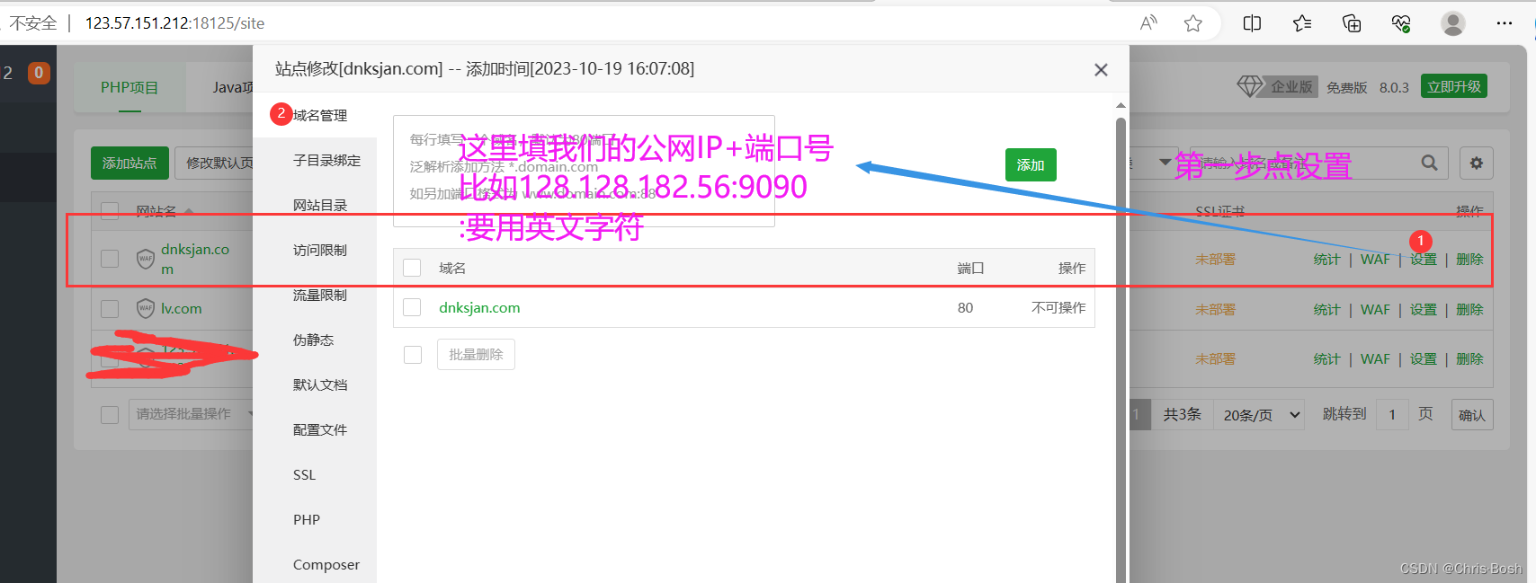Screen dimensions: 1536x583
Task: Select the lv.com site row checkbox
Action: click(110, 308)
